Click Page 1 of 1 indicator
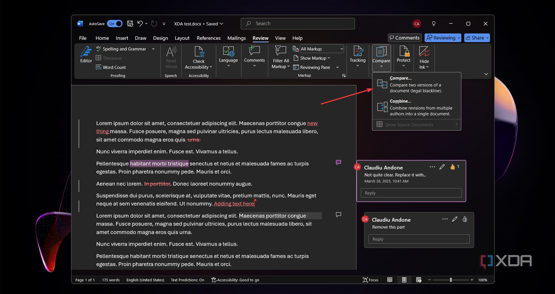The image size is (555, 294). click(x=85, y=280)
